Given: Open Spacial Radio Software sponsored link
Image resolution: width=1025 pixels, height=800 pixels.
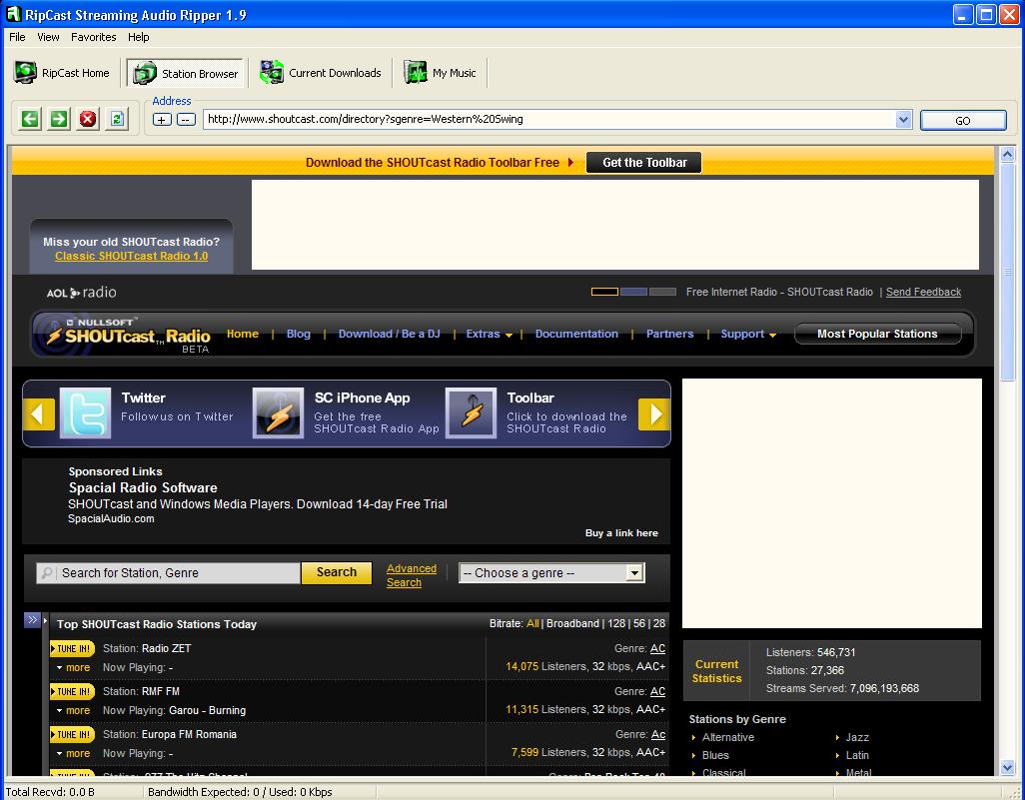Looking at the screenshot, I should [143, 487].
